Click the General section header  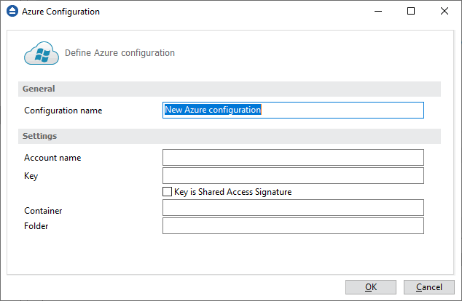pyautogui.click(x=230, y=89)
